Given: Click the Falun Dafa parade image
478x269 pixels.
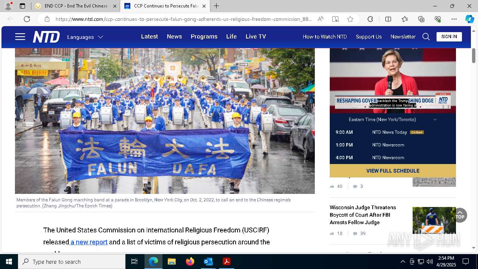Looking at the screenshot, I should (x=165, y=121).
